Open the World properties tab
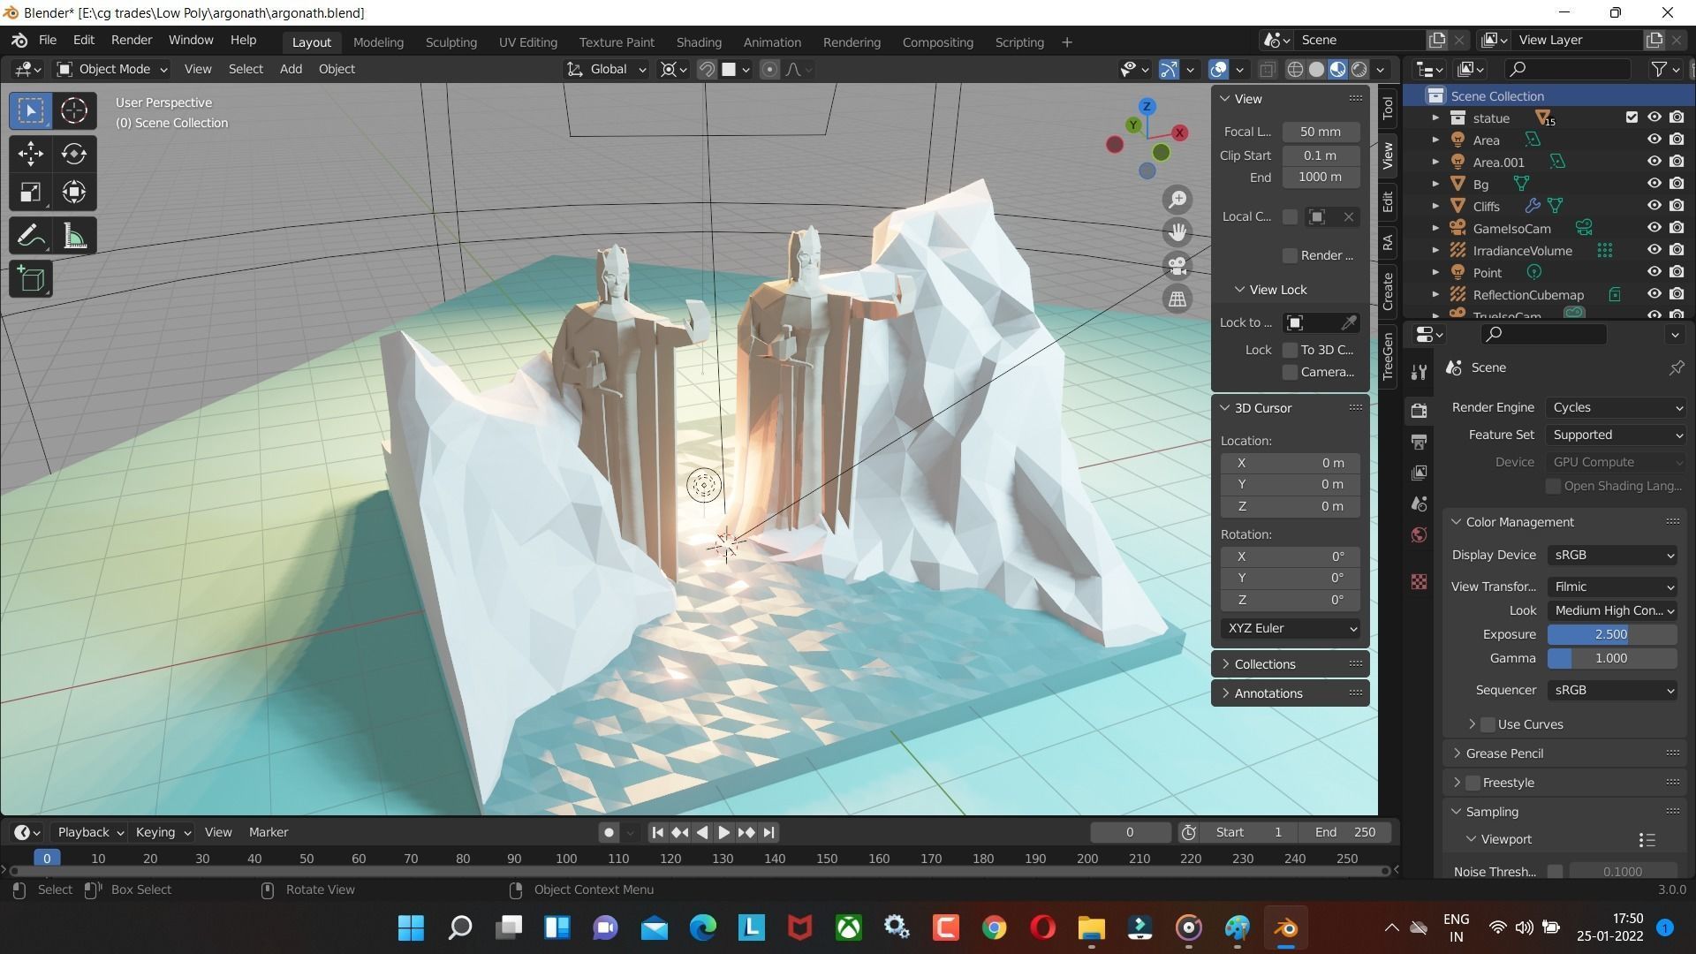 1419,534
